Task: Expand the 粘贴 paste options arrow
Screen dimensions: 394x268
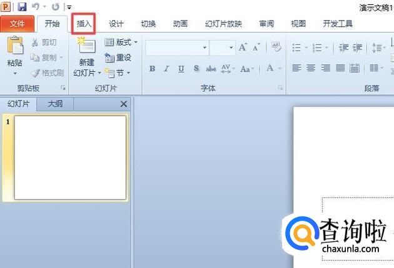Action: pos(15,73)
